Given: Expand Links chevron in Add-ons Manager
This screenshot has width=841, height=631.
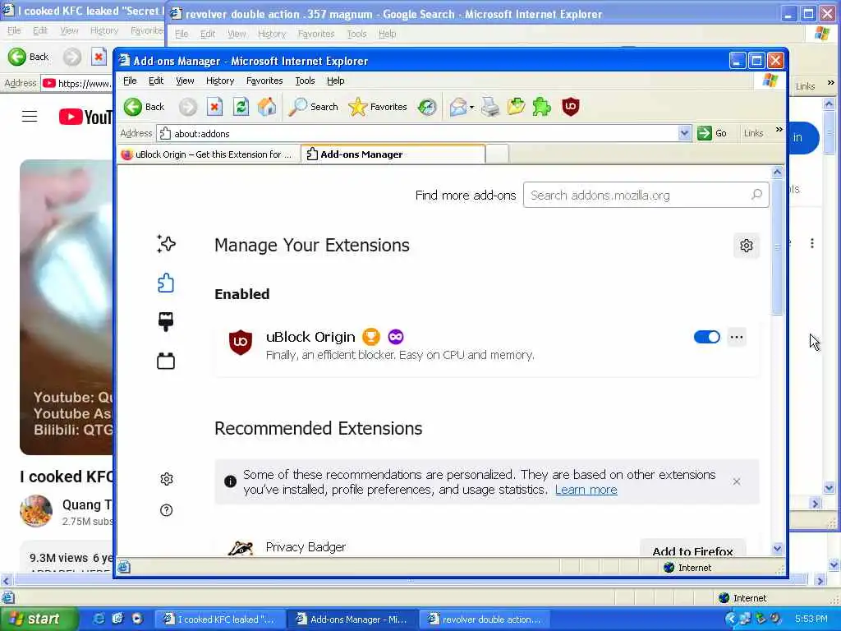Looking at the screenshot, I should click(779, 129).
